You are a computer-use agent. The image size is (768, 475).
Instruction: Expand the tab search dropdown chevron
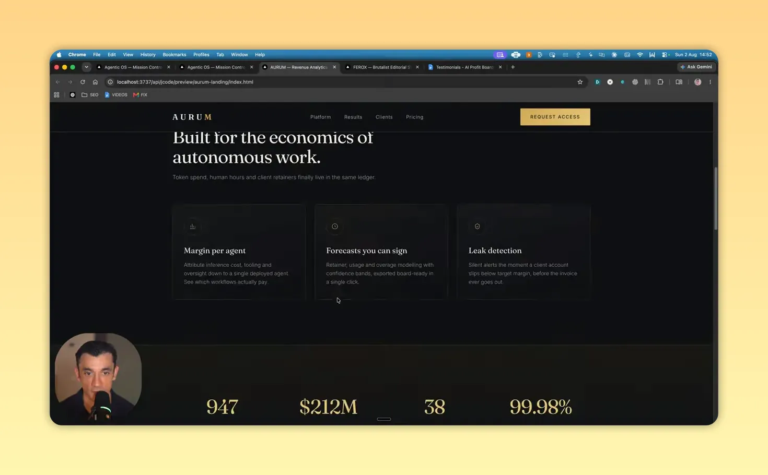[86, 67]
